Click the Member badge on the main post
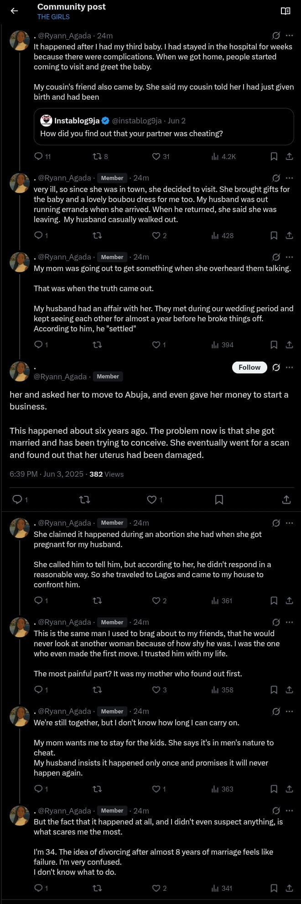 point(108,377)
